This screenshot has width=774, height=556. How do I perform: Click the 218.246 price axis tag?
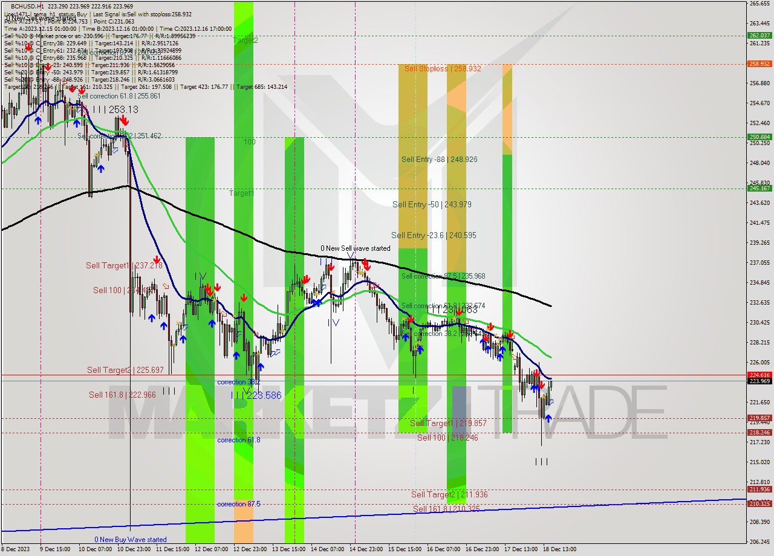759,432
